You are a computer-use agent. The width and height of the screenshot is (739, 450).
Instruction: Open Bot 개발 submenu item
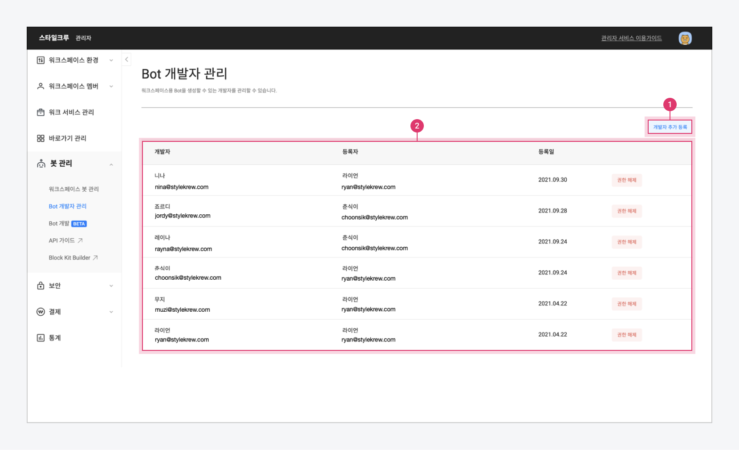pyautogui.click(x=59, y=224)
